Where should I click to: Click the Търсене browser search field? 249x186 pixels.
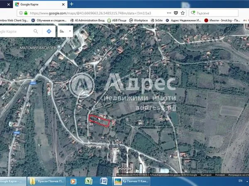tap(214, 13)
